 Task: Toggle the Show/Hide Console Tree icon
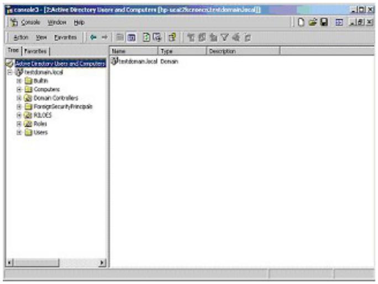click(132, 37)
